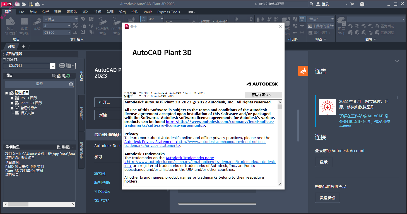Switch to the 可视化 ribbon tab
Screen dimensions: 407x214
coord(72,12)
